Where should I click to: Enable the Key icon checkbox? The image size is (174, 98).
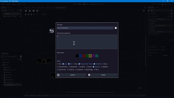(x=74, y=64)
